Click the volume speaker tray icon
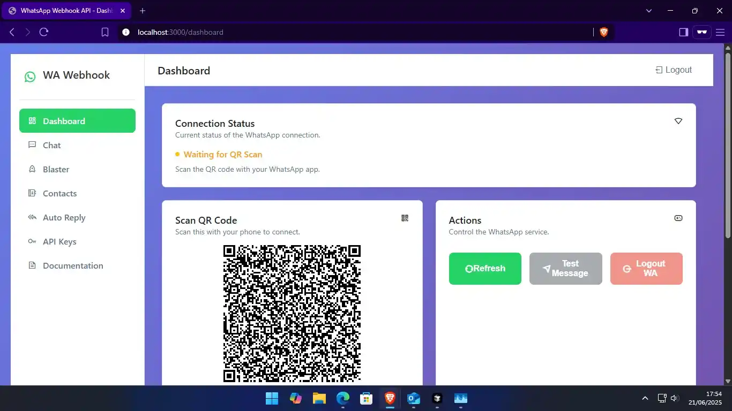The width and height of the screenshot is (732, 411). pyautogui.click(x=674, y=398)
